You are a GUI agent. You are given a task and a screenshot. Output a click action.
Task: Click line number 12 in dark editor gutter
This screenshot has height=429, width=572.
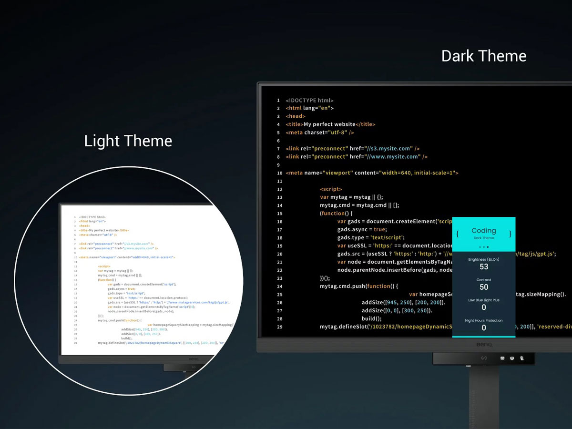279,189
